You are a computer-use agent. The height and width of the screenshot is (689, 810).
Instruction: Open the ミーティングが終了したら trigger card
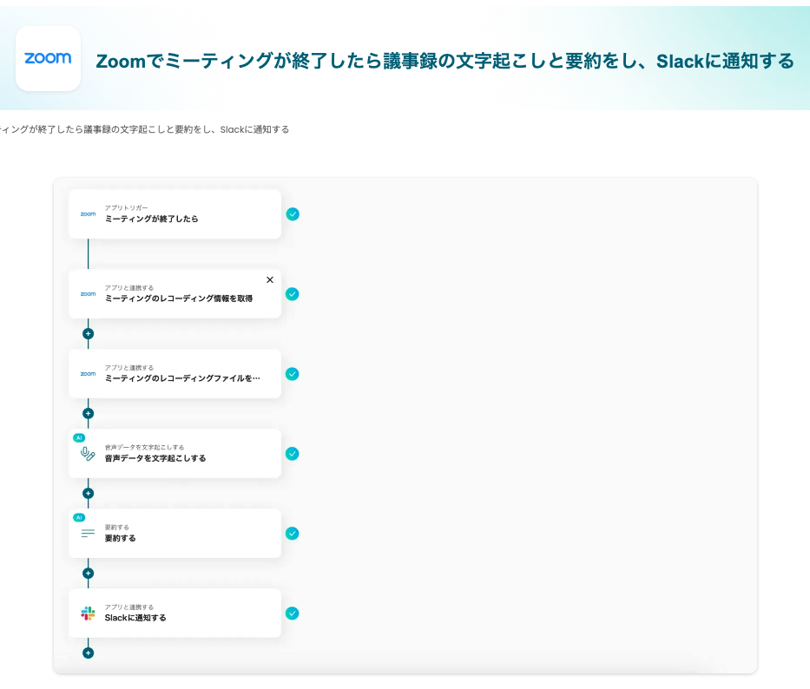tap(175, 213)
